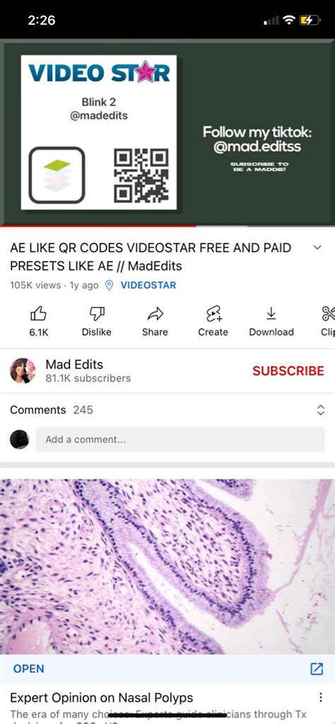Tap the thumbs-down Dislike icon
The height and width of the screenshot is (724, 335).
click(96, 314)
